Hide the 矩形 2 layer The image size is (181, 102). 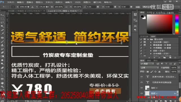pyautogui.click(x=142, y=88)
